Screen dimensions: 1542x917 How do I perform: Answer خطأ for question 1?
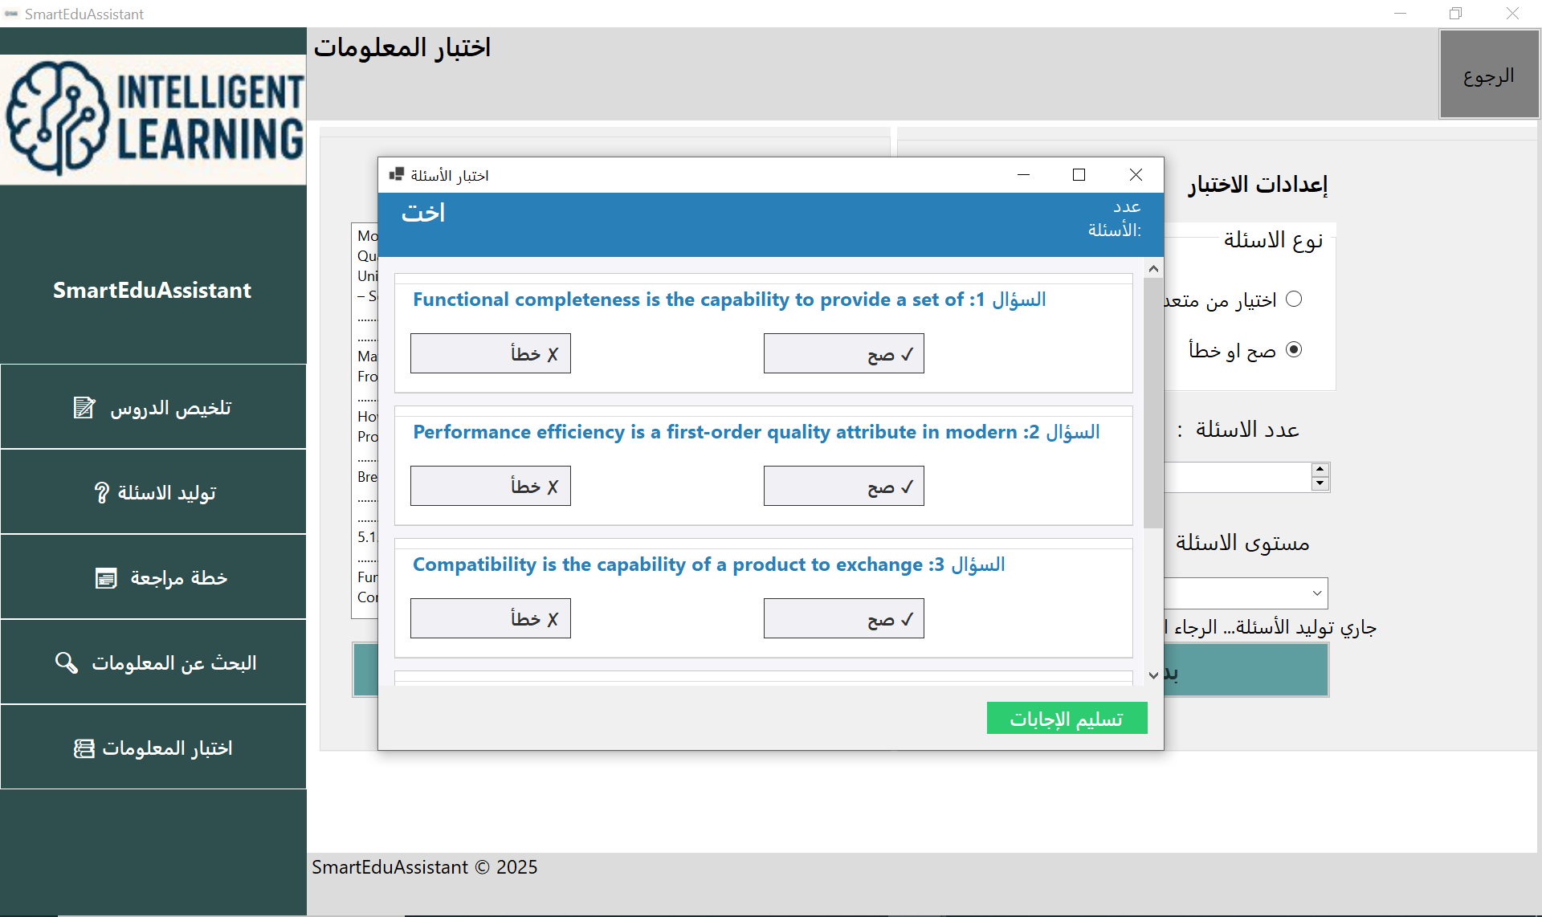pyautogui.click(x=490, y=353)
